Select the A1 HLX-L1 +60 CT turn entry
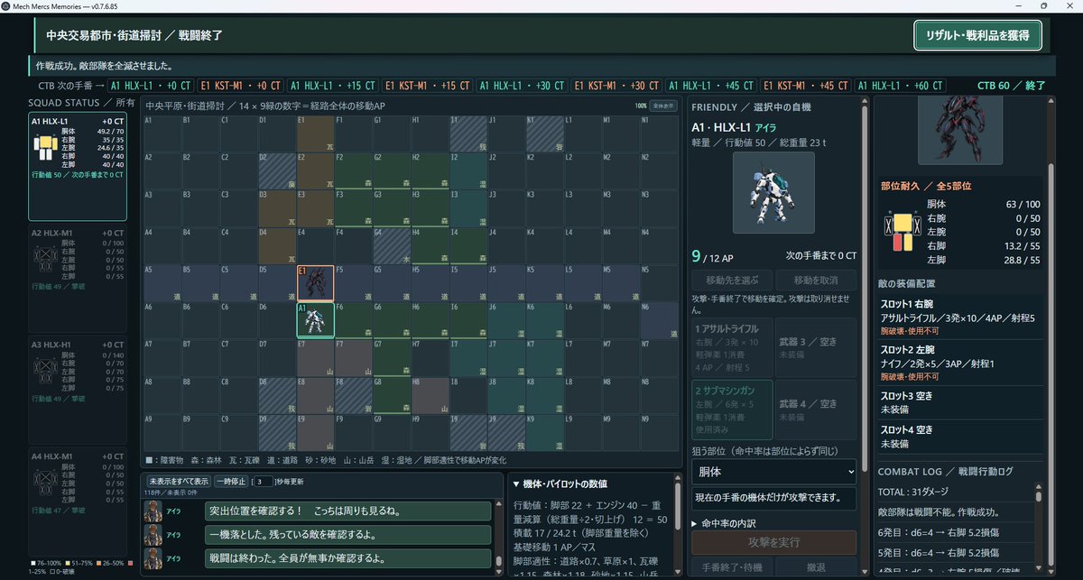 pyautogui.click(x=901, y=86)
